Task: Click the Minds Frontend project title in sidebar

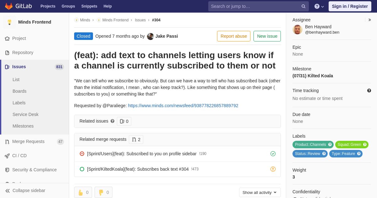Action: [x=35, y=22]
